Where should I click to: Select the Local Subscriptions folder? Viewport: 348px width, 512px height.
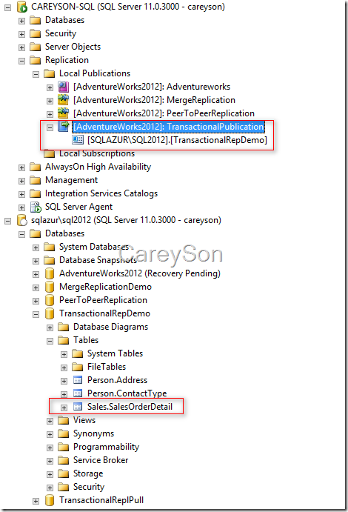(97, 153)
